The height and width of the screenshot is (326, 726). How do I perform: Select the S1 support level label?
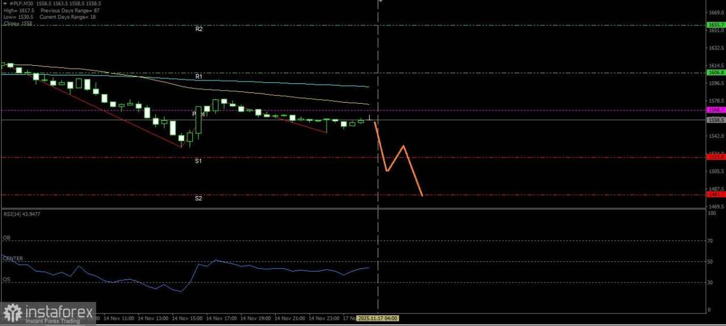click(199, 161)
